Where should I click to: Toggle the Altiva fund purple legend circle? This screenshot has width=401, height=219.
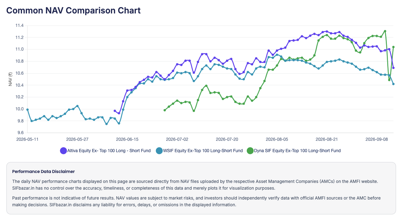pos(63,151)
